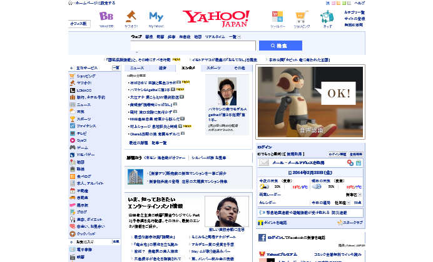Open the Maps (地図) icon in the sidebar
Screen dimensions: 433x262
pyautogui.click(x=73, y=162)
